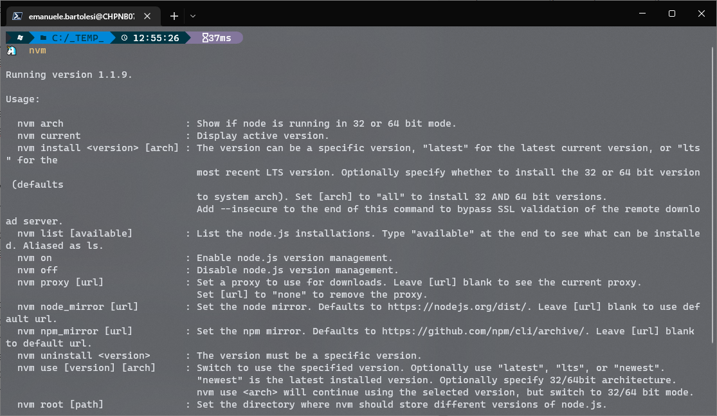This screenshot has width=717, height=416.
Task: Click the PowerShell icon on the tab
Action: (18, 15)
